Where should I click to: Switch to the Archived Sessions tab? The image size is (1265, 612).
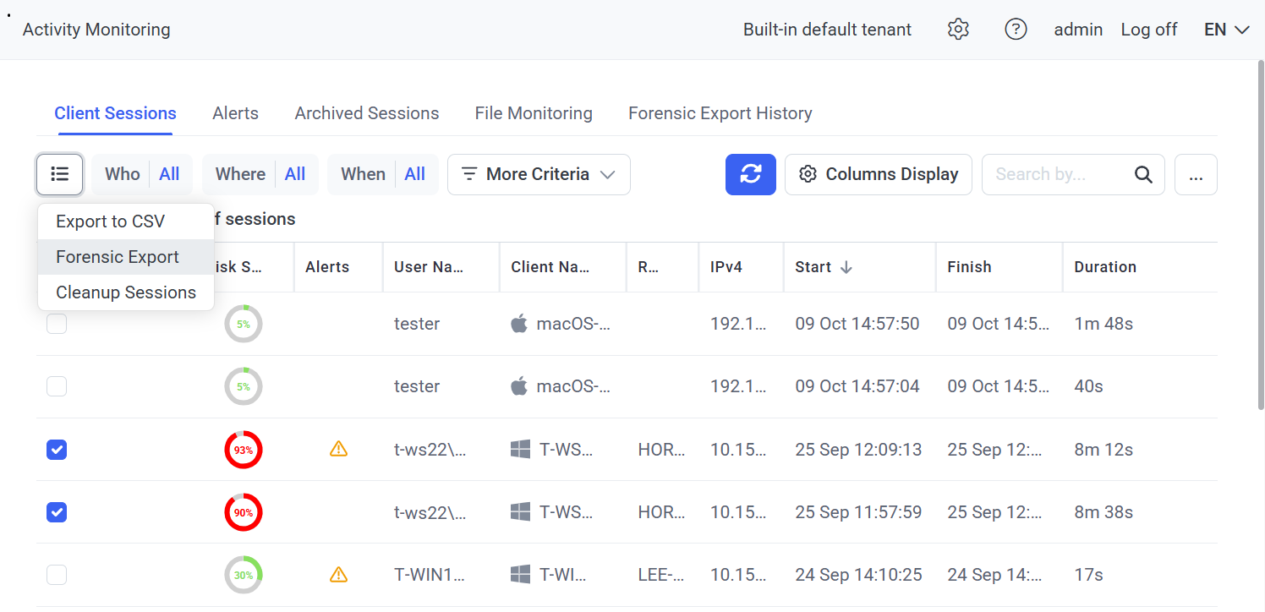click(366, 113)
